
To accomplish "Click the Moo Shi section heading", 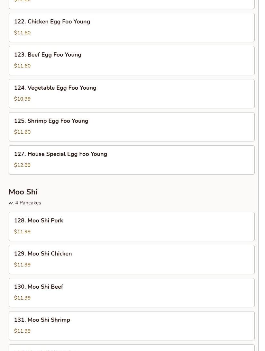I will tap(23, 192).
